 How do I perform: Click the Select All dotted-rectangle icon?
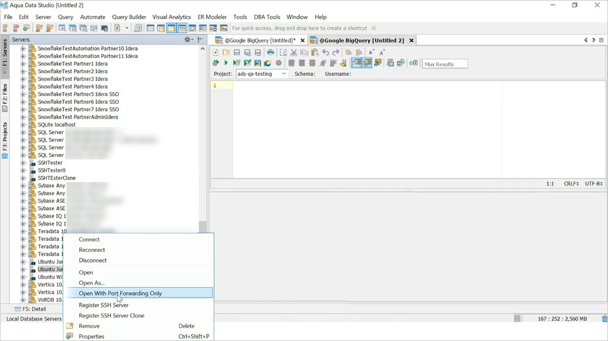point(283,53)
